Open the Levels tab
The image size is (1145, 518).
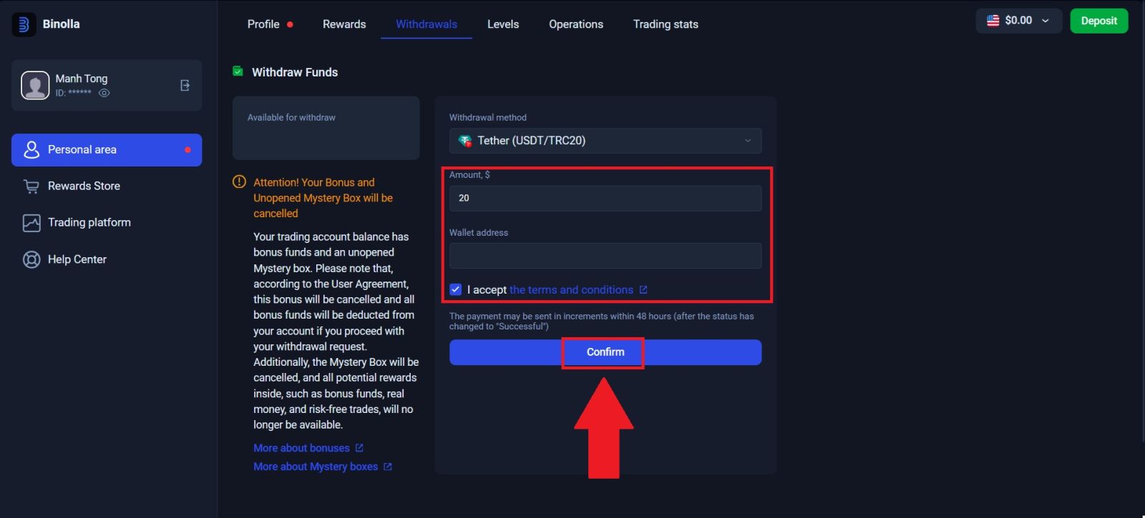tap(502, 24)
